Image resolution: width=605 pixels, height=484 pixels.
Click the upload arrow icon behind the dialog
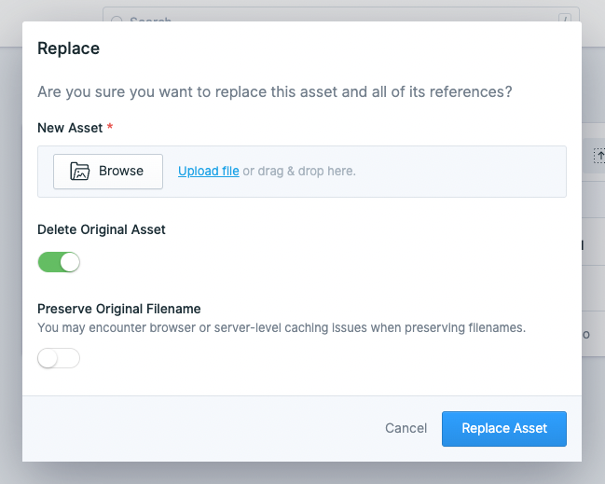pyautogui.click(x=599, y=155)
